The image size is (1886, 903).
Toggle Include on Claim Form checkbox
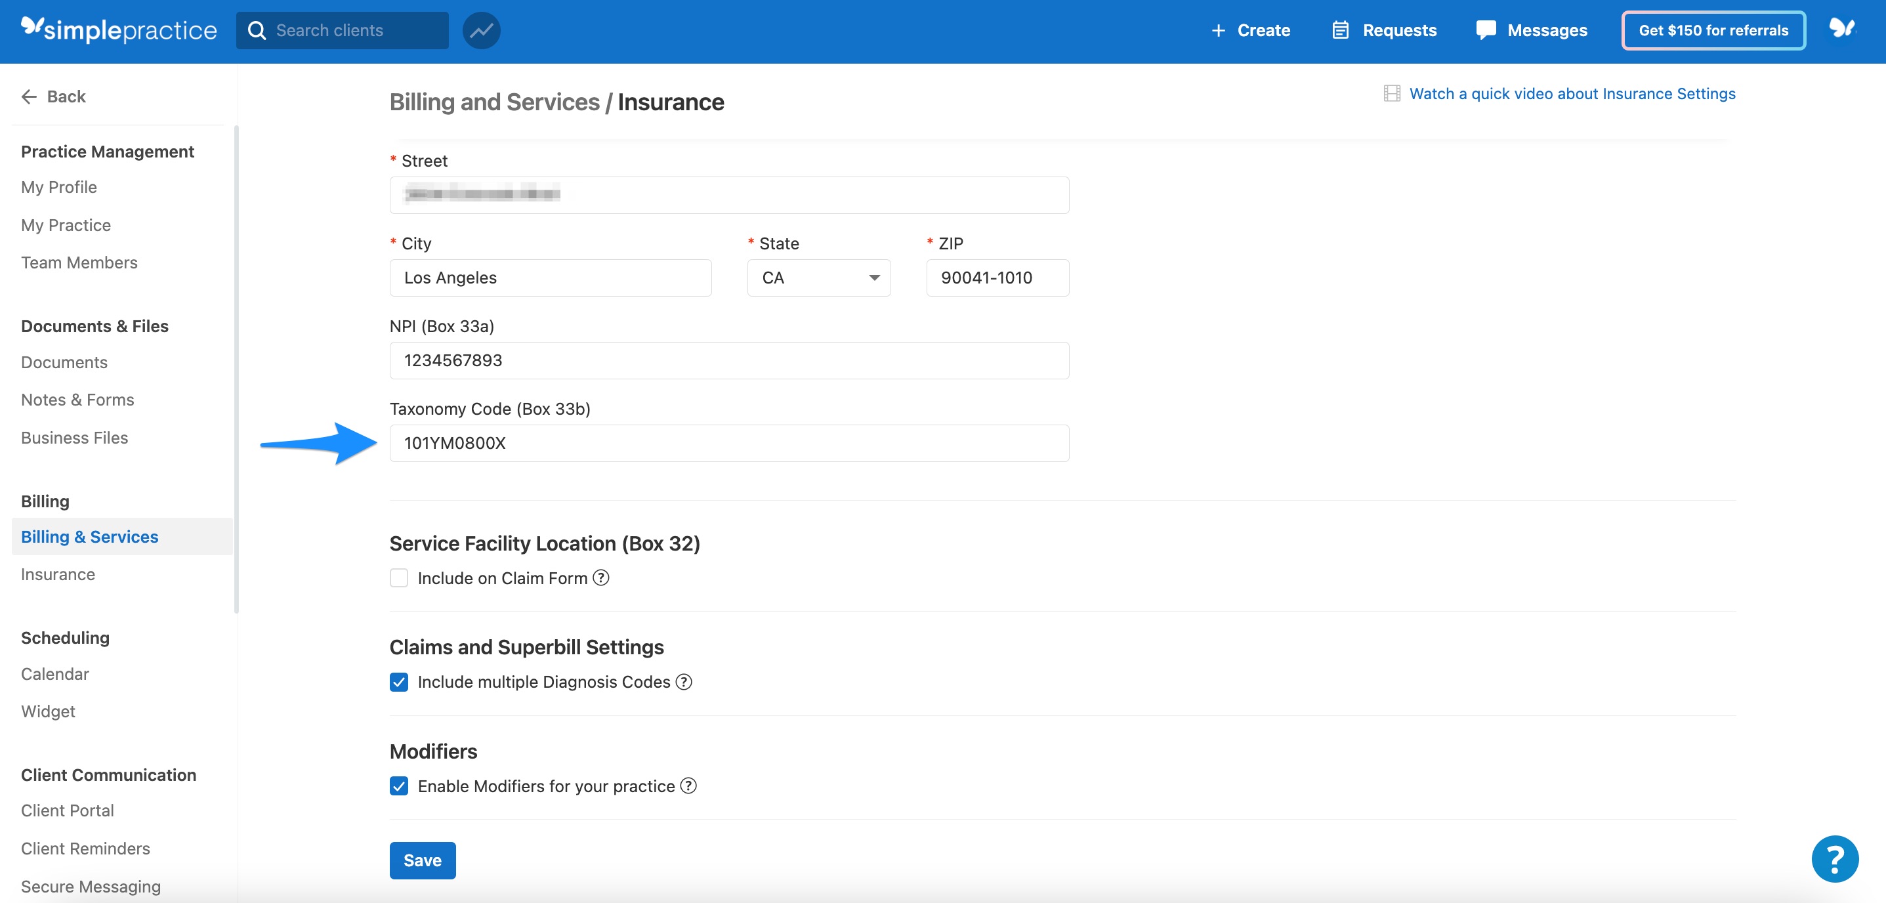click(399, 578)
